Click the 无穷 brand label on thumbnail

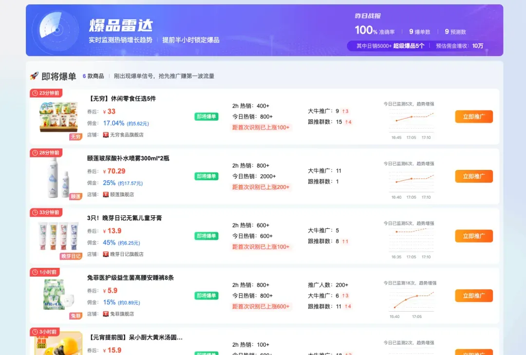coord(76,136)
